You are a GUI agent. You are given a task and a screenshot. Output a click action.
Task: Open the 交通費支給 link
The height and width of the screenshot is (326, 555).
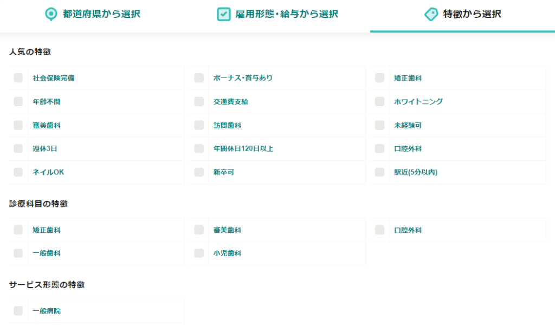pyautogui.click(x=230, y=102)
